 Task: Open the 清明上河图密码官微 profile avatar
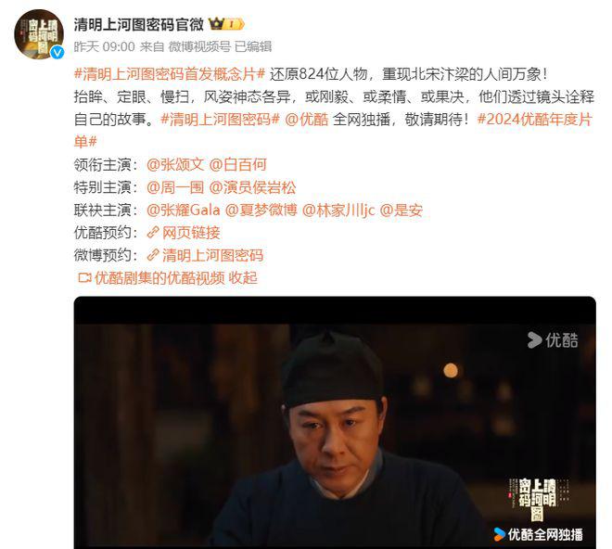pyautogui.click(x=39, y=34)
